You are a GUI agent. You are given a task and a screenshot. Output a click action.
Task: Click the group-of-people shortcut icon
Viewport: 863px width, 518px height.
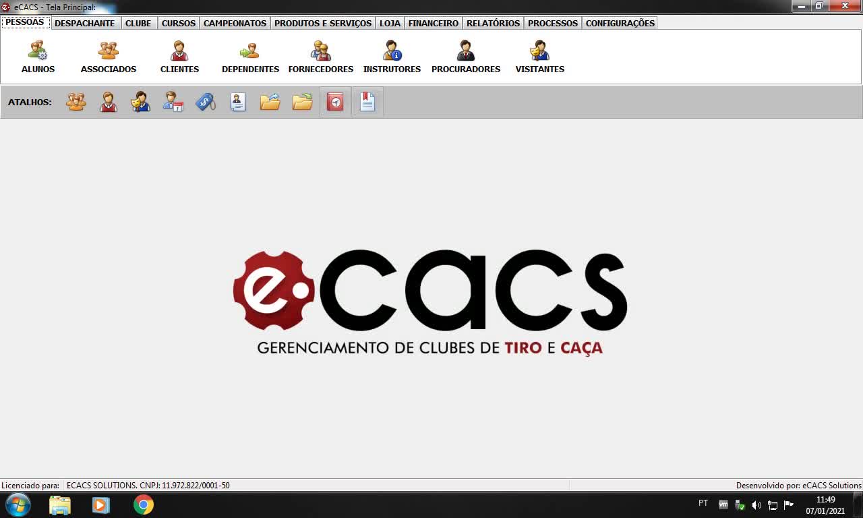click(76, 102)
